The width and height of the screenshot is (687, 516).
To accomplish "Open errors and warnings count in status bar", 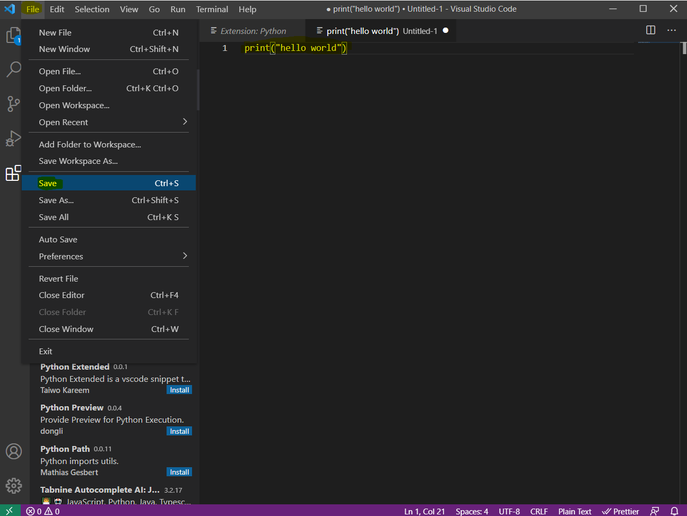I will (43, 511).
